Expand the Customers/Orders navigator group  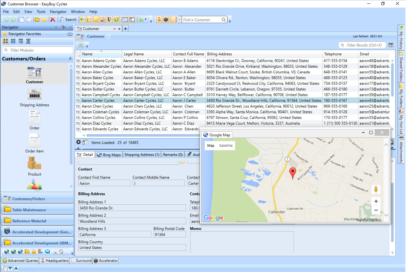click(37, 199)
